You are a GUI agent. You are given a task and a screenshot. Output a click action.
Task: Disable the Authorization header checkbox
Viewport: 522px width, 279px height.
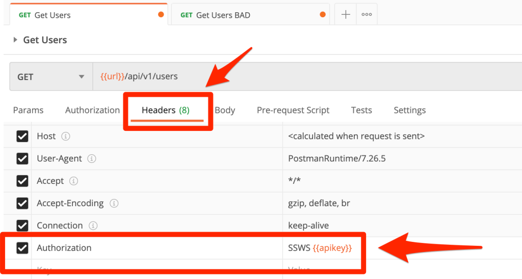pos(22,248)
